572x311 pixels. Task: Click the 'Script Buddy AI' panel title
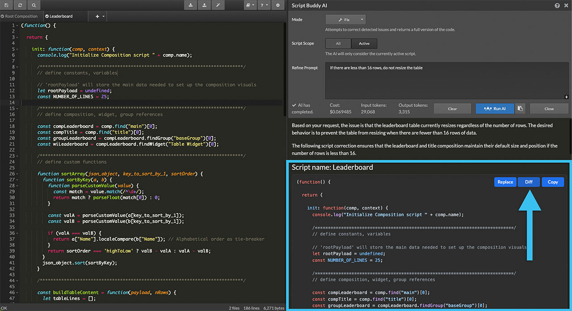click(309, 6)
